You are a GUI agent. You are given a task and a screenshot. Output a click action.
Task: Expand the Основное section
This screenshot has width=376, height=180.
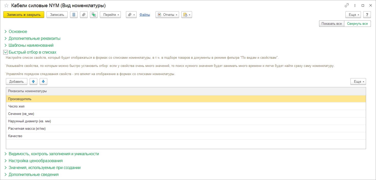click(x=18, y=32)
